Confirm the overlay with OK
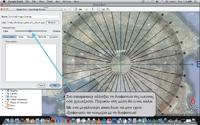 click(x=55, y=85)
